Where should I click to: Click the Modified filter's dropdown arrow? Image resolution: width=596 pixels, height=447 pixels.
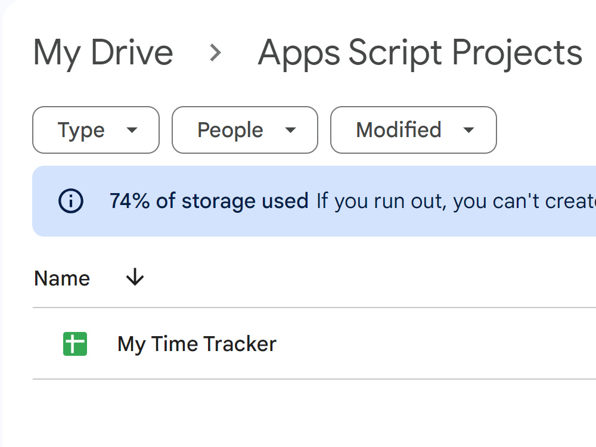coord(468,130)
